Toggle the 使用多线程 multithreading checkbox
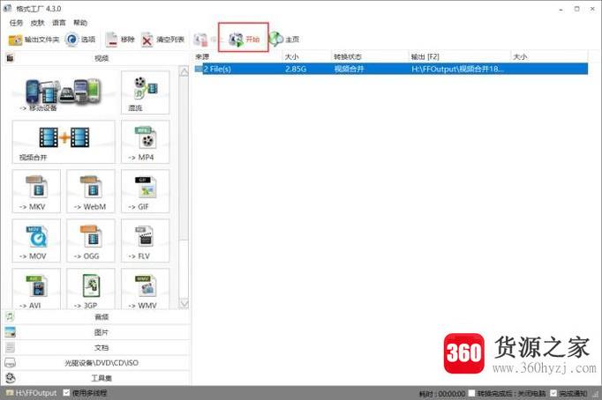Viewport: 602px width, 400px height. 66,393
